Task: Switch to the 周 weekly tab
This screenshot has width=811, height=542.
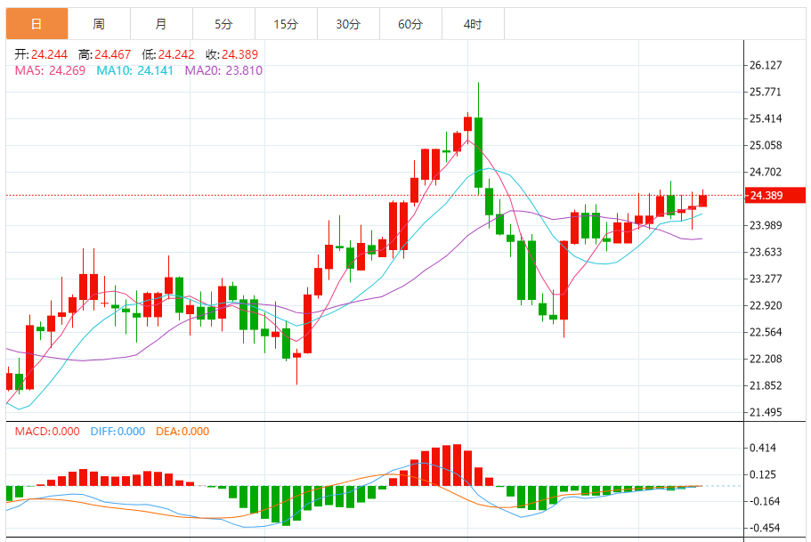Action: click(99, 24)
